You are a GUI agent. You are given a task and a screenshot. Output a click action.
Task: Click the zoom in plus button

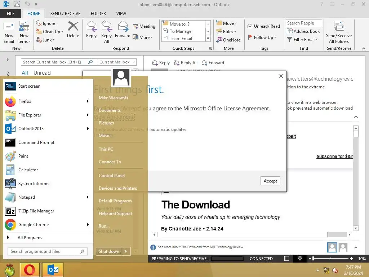tap(351, 259)
